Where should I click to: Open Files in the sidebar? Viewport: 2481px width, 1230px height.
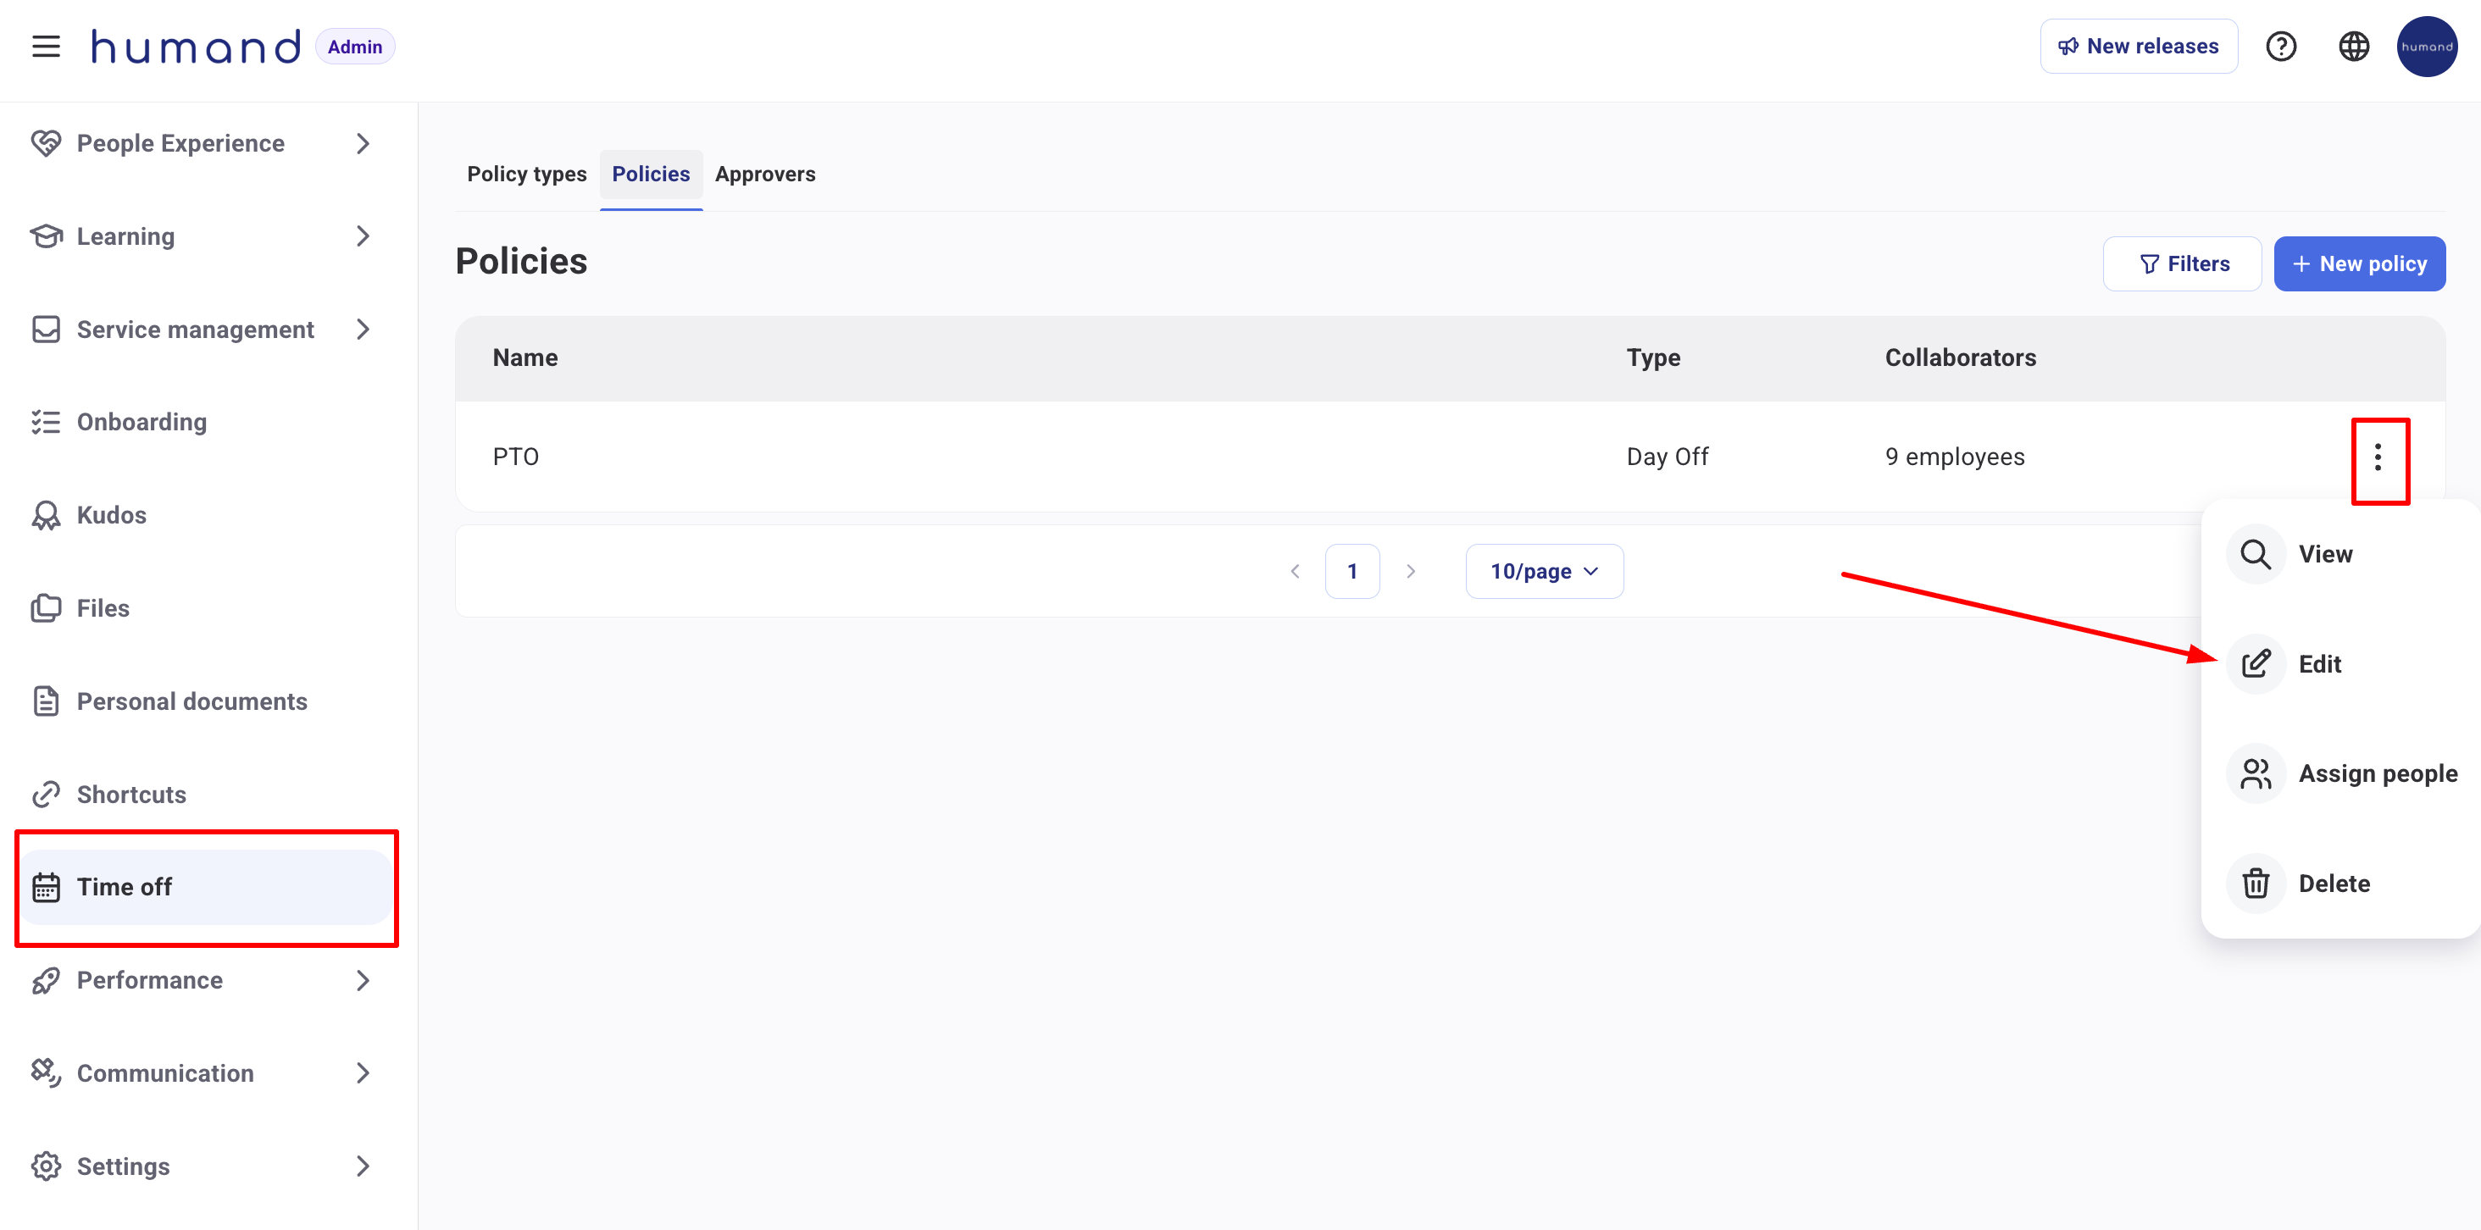102,607
